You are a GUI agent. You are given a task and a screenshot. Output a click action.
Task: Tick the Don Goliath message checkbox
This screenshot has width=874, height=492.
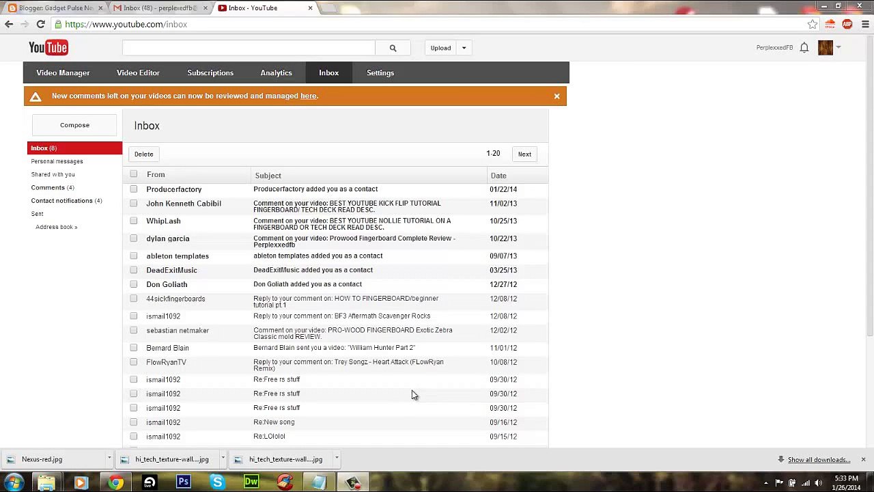click(133, 284)
